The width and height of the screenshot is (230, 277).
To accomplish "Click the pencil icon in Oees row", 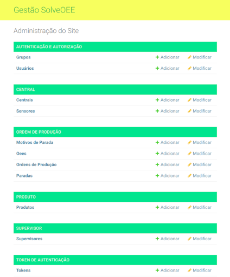I will coord(189,154).
